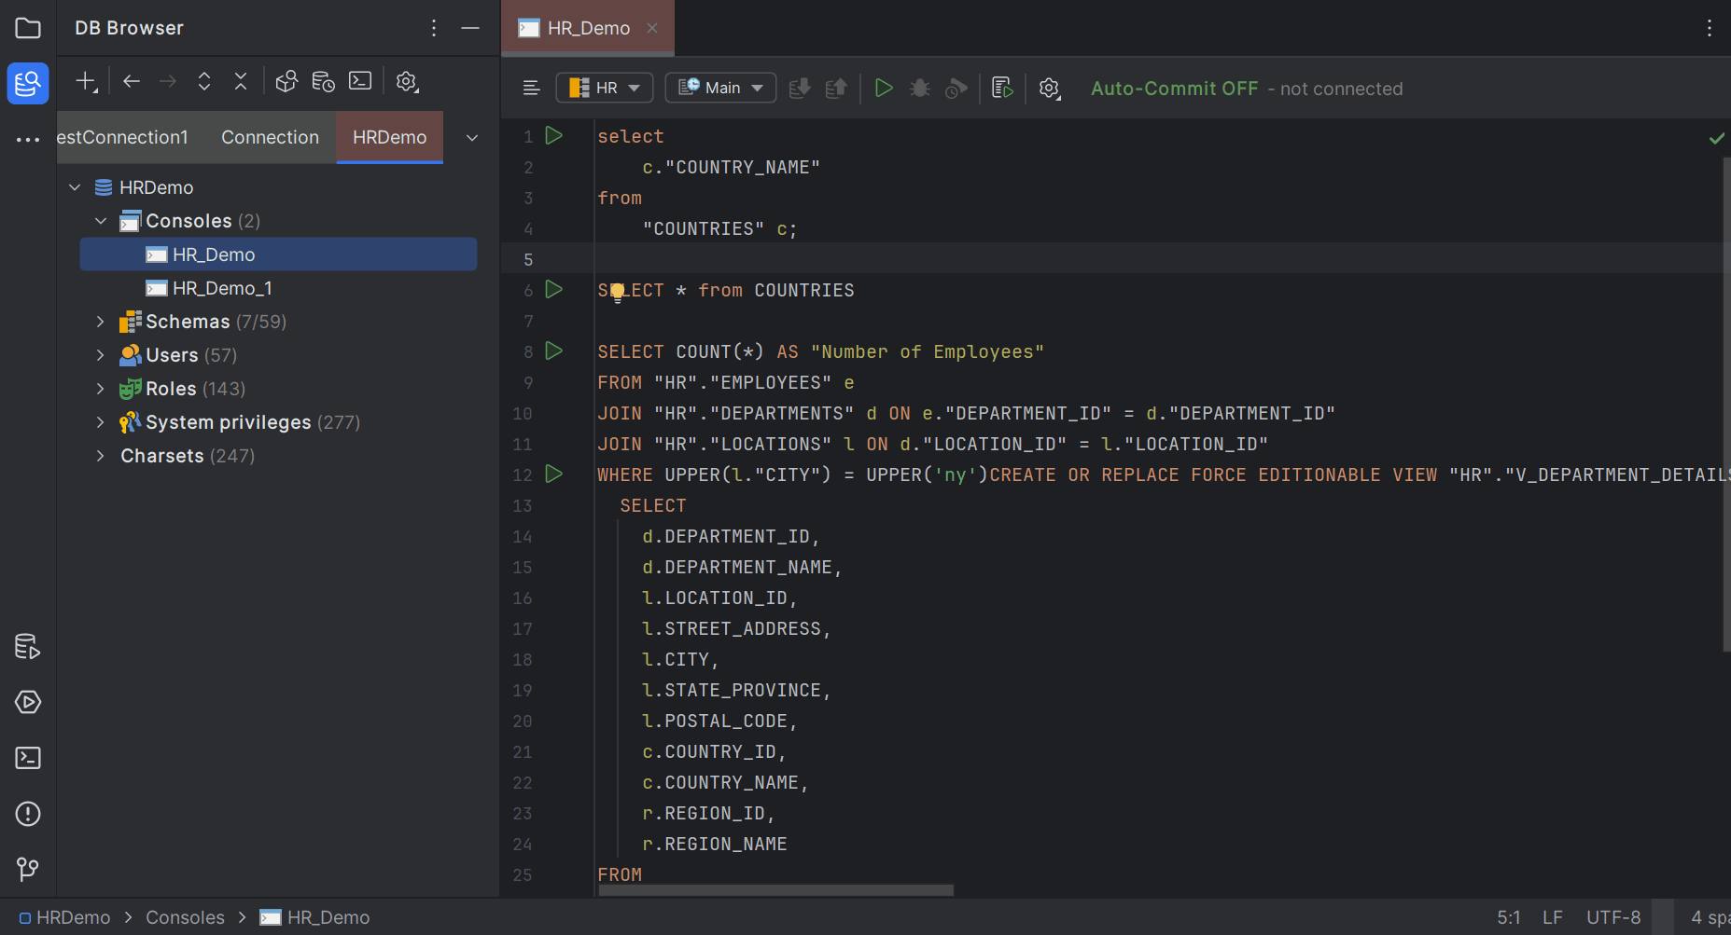Collapse the Consoles tree node
1731x935 pixels.
click(x=101, y=220)
